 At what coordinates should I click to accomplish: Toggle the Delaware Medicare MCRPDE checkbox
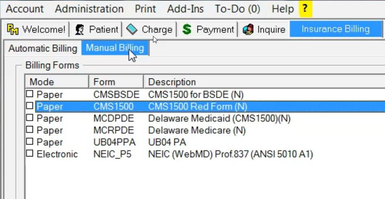pyautogui.click(x=30, y=130)
